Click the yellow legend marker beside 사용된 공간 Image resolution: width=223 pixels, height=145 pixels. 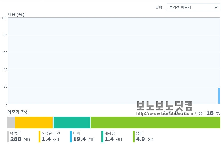pyautogui.click(x=40, y=137)
